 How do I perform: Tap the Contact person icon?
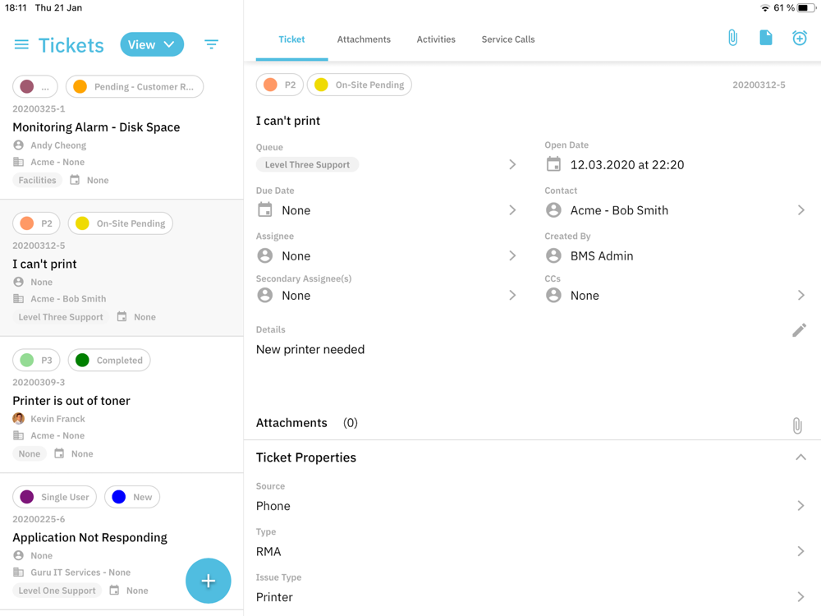click(x=553, y=210)
